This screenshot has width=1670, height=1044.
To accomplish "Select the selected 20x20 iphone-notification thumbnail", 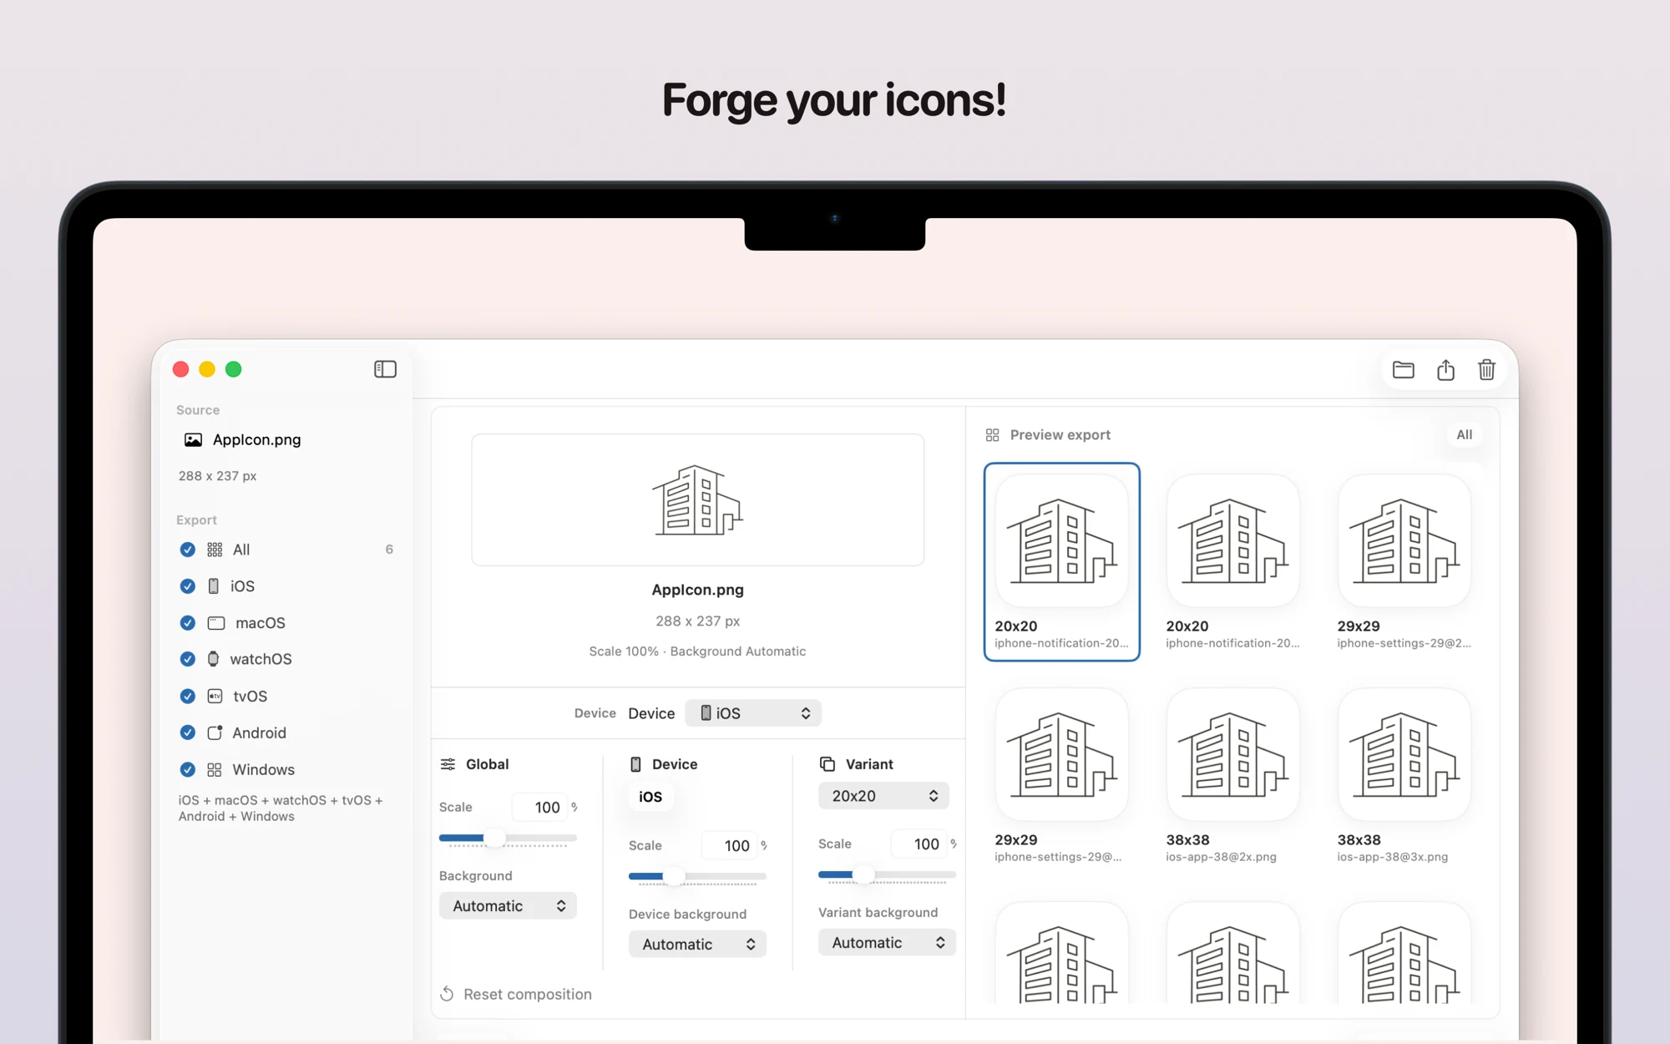I will click(1062, 562).
